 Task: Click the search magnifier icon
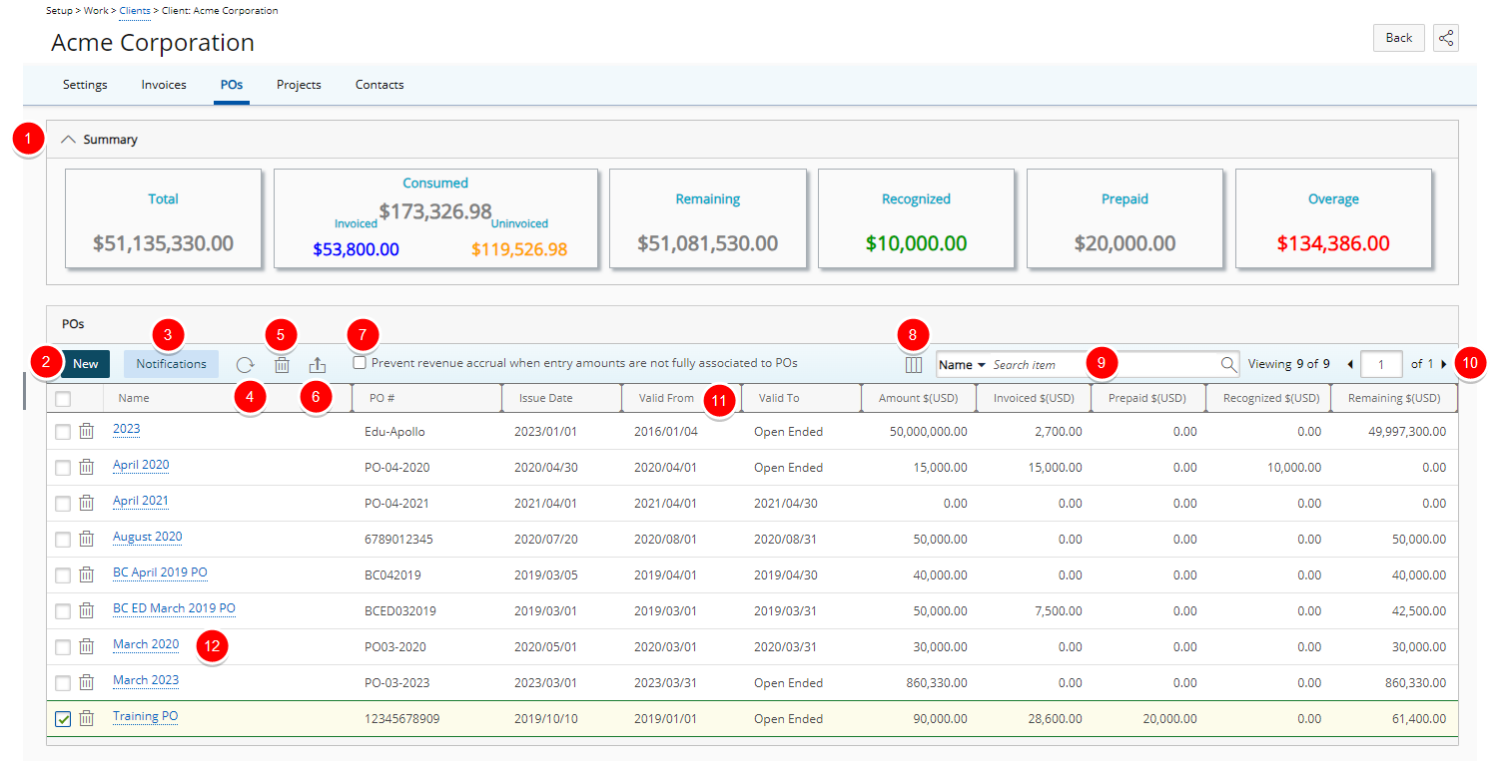[x=1228, y=364]
